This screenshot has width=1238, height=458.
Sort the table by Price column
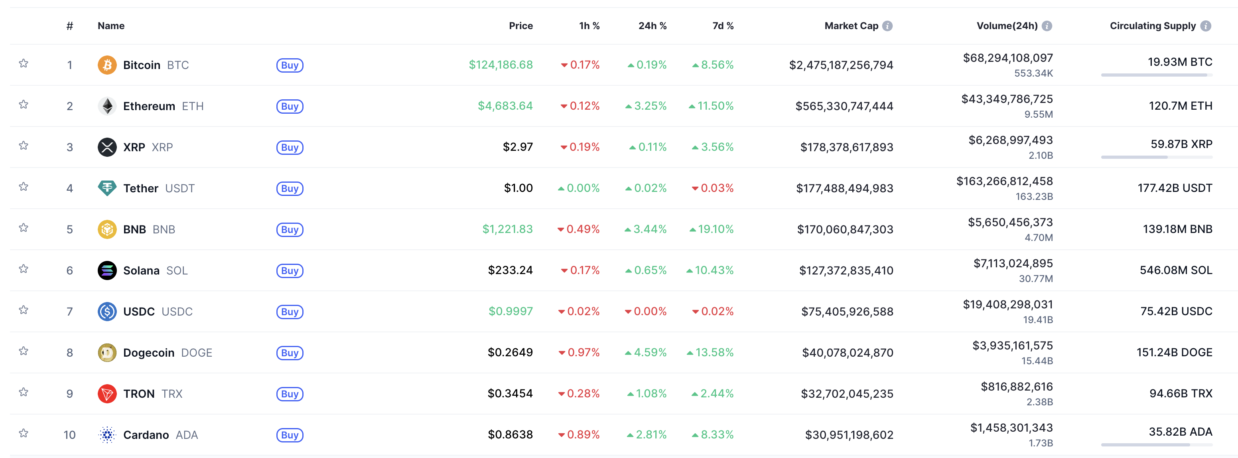pos(520,26)
